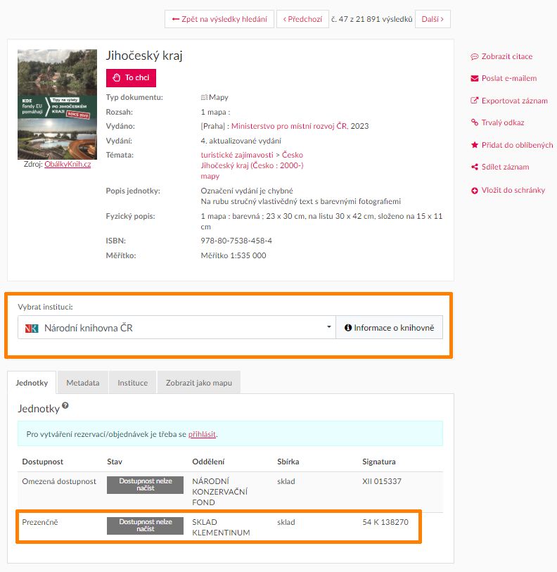This screenshot has width=557, height=572.
Task: Click the Sbírka column header
Action: [x=288, y=462]
